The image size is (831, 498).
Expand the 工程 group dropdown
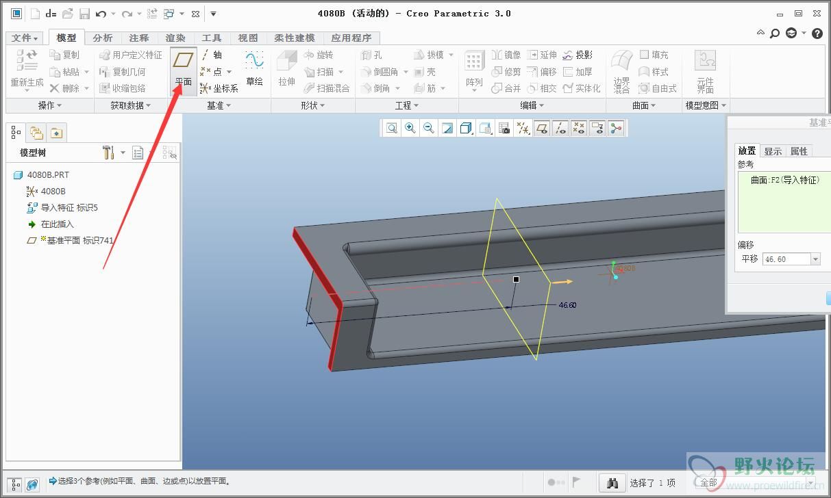[407, 105]
